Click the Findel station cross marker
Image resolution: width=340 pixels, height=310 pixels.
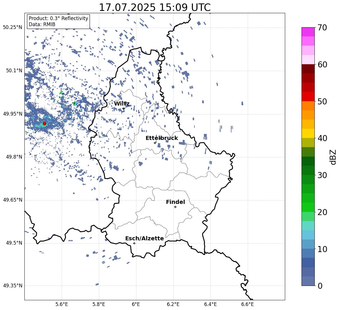coord(175,207)
